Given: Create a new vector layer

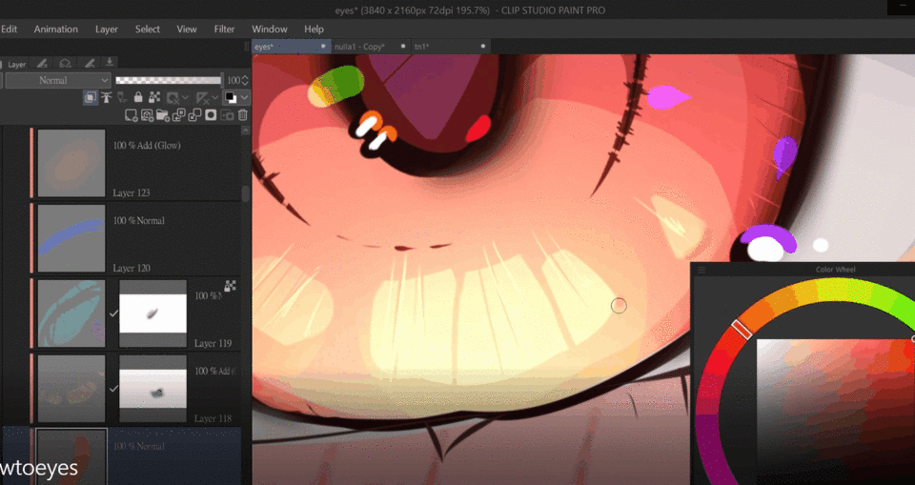Looking at the screenshot, I should pyautogui.click(x=147, y=115).
